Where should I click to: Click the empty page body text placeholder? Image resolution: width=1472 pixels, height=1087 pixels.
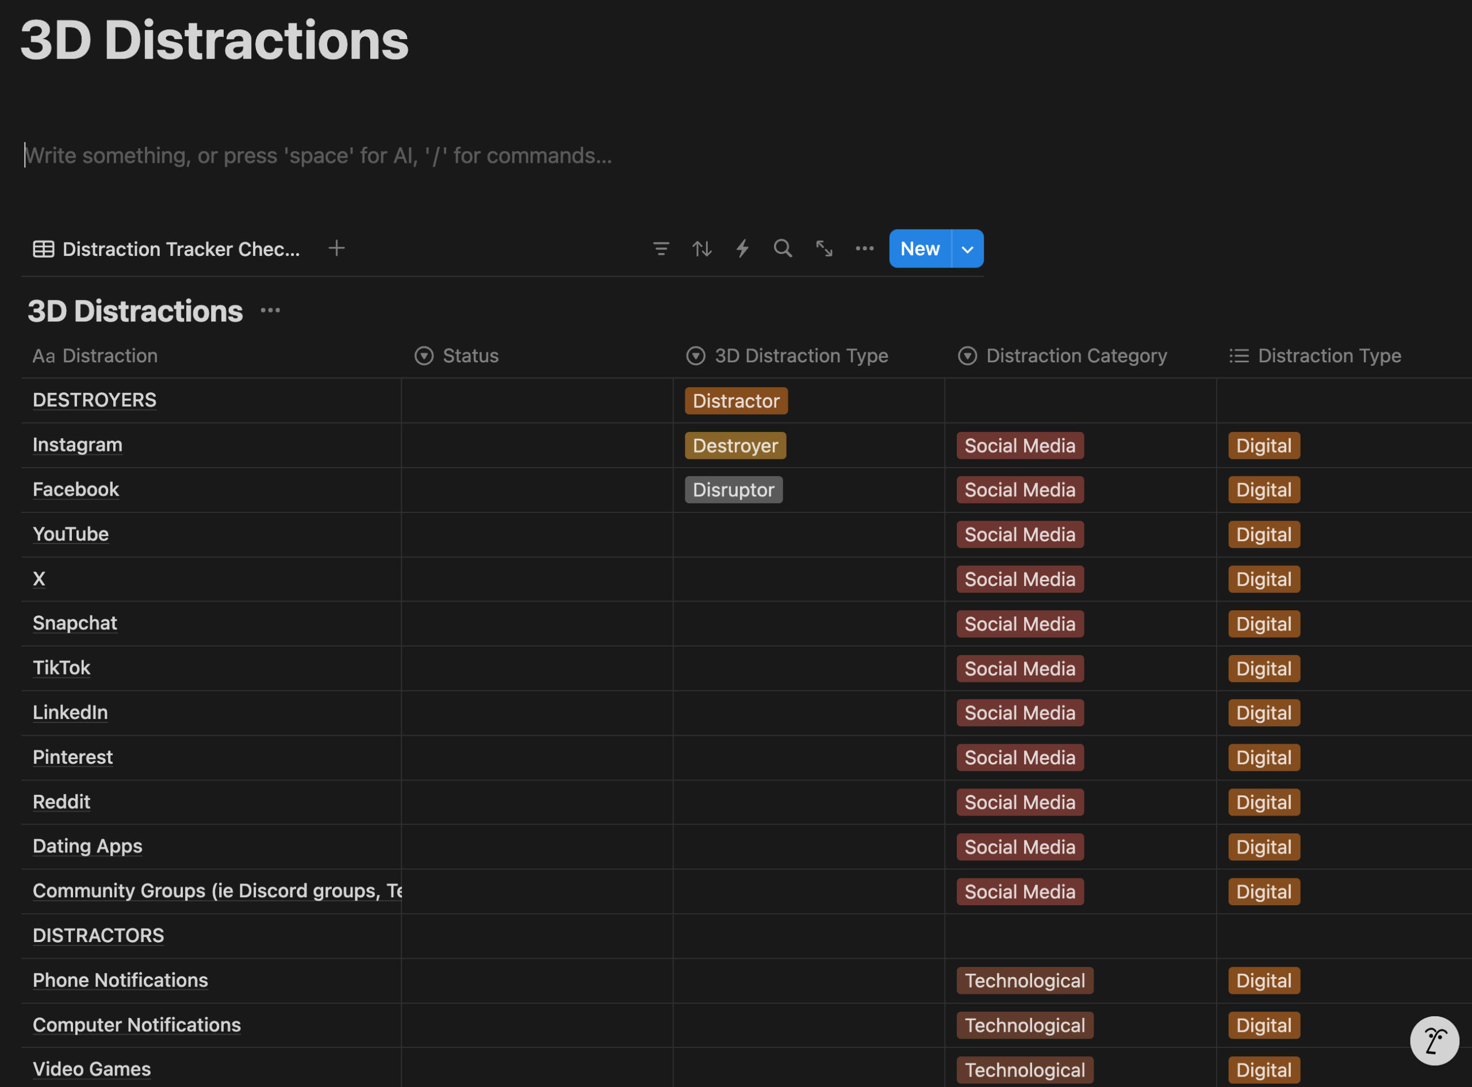(x=319, y=156)
